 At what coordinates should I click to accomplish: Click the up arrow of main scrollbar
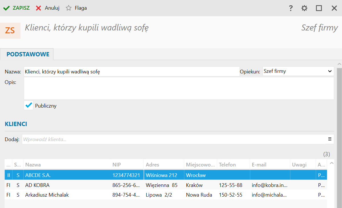(x=339, y=64)
